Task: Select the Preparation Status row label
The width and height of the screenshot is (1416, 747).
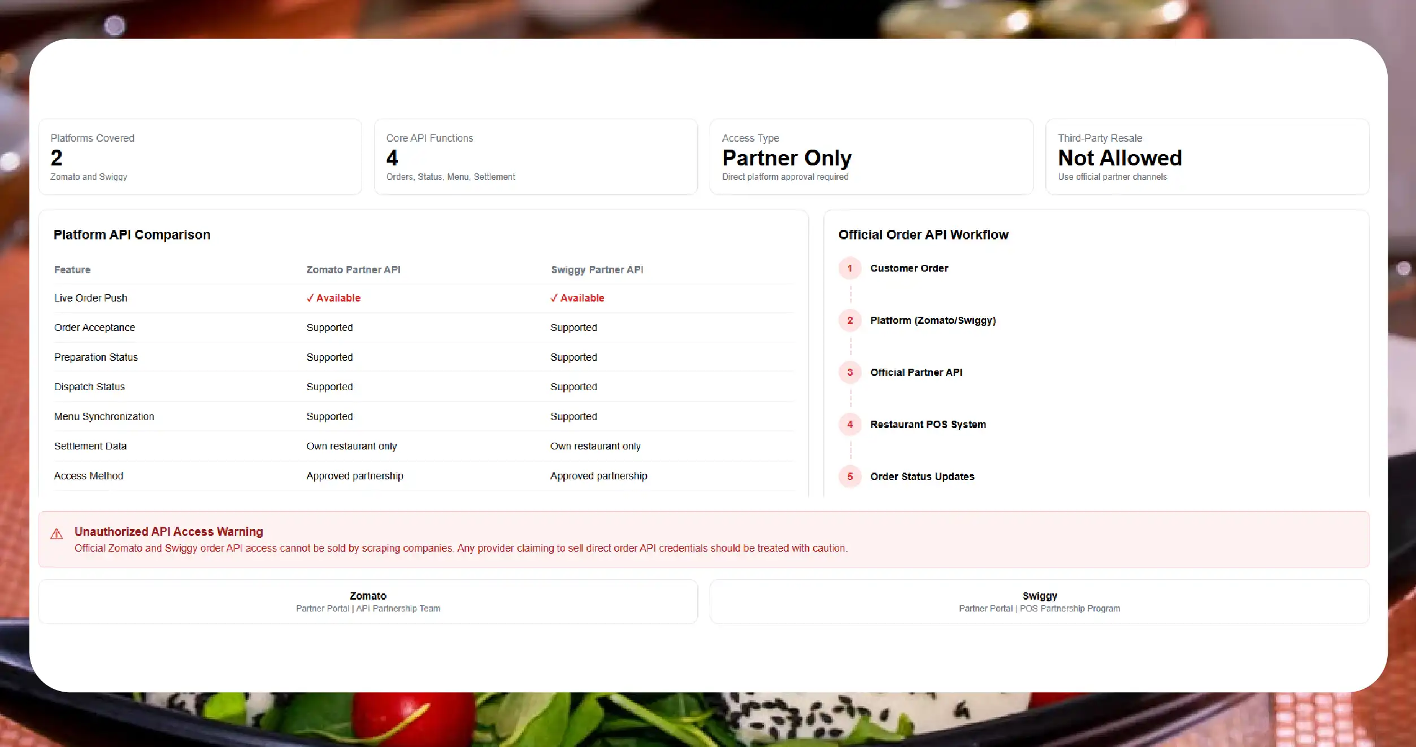Action: 95,357
